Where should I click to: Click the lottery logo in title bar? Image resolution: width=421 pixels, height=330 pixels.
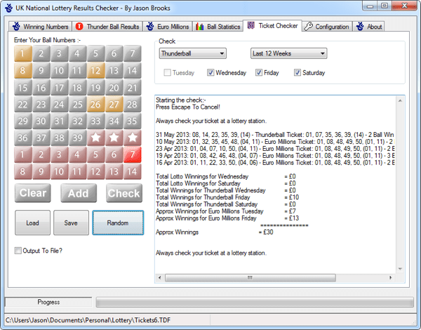point(9,8)
